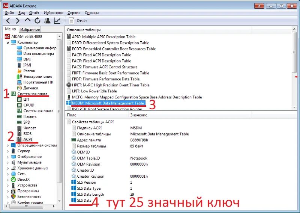Switch to the Меню tab
Viewport: 300px width, 213px height.
pos(10,29)
